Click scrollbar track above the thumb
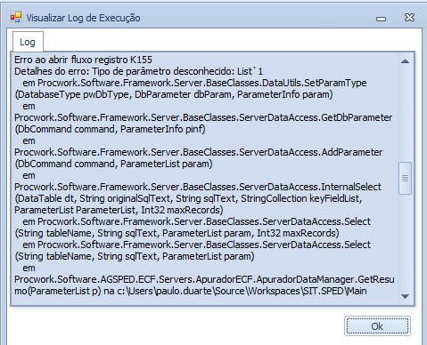Viewport: 427px width, 345px height. (x=405, y=115)
